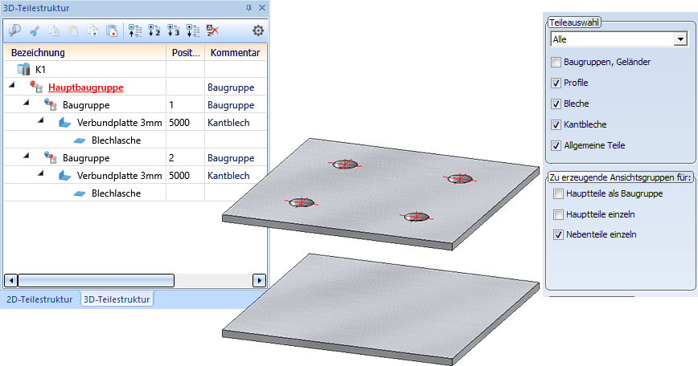Screen dimensions: 698x366
Task: Click position value 2 of second Baugruppe
Action: click(171, 158)
